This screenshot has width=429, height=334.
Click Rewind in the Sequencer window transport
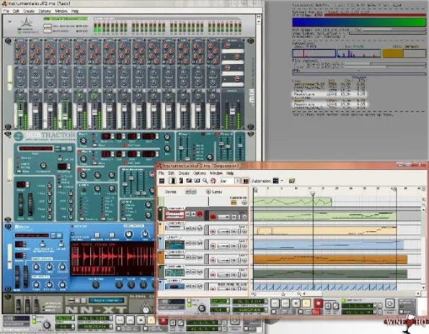pyautogui.click(x=275, y=303)
